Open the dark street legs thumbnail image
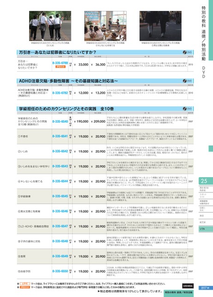The width and height of the screenshot is (213, 297). (160, 26)
